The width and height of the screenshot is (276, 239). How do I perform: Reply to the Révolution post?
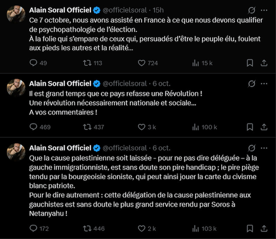33,127
